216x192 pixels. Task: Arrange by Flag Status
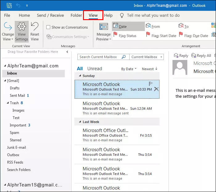[125, 36]
